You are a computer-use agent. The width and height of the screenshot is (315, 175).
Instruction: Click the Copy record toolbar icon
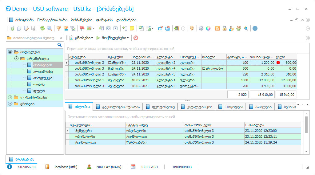pyautogui.click(x=19, y=28)
